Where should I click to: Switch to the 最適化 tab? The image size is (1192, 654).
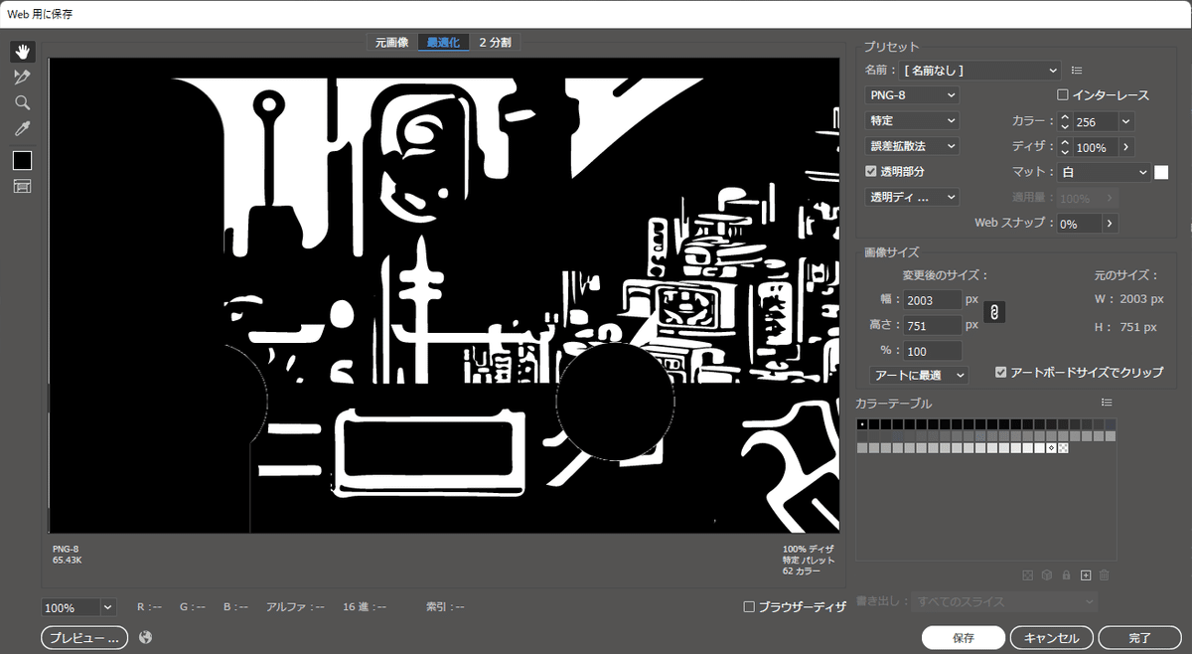click(443, 43)
